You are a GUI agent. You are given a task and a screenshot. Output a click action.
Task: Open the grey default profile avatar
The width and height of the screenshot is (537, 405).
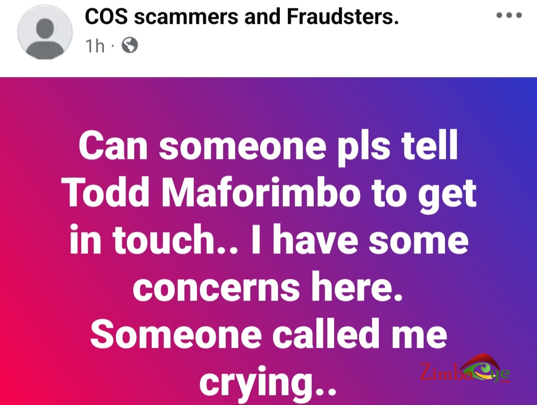pos(45,32)
